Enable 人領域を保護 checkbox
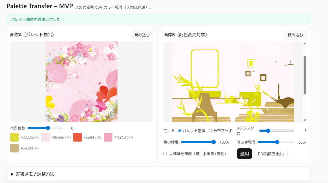The height and width of the screenshot is (183, 328). click(165, 154)
